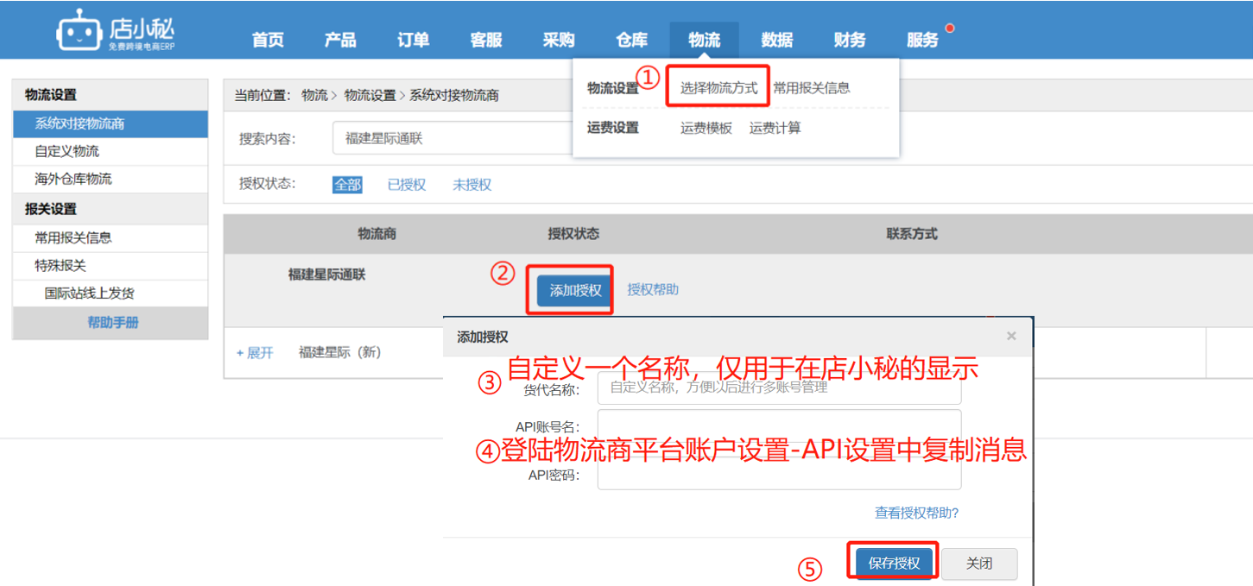The width and height of the screenshot is (1253, 586).
Task: Click the 授权状态 column header
Action: [x=573, y=234]
